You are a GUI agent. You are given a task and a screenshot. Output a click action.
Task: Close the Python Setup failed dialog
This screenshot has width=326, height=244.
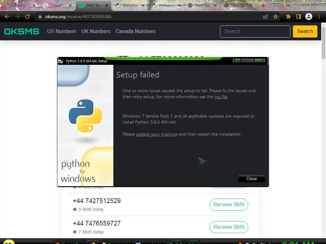click(252, 179)
